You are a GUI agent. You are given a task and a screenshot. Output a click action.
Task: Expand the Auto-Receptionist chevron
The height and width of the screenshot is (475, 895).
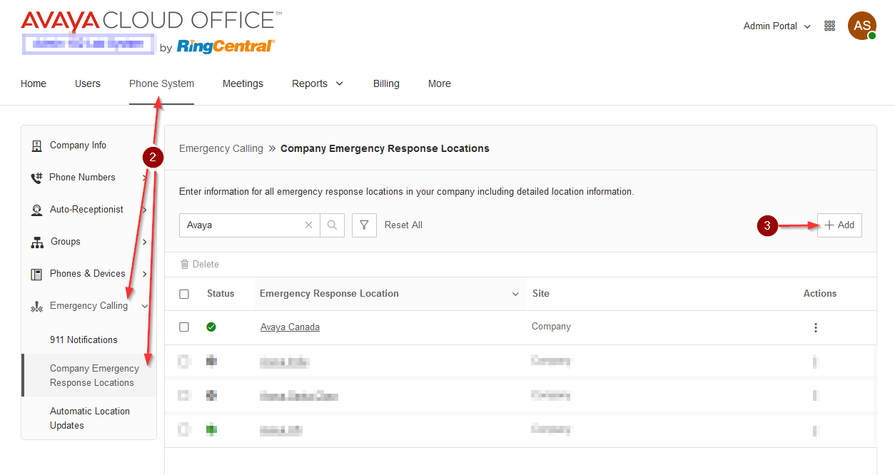pos(145,210)
